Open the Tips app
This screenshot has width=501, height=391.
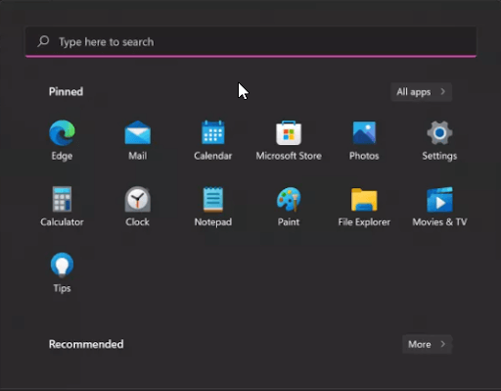point(62,272)
